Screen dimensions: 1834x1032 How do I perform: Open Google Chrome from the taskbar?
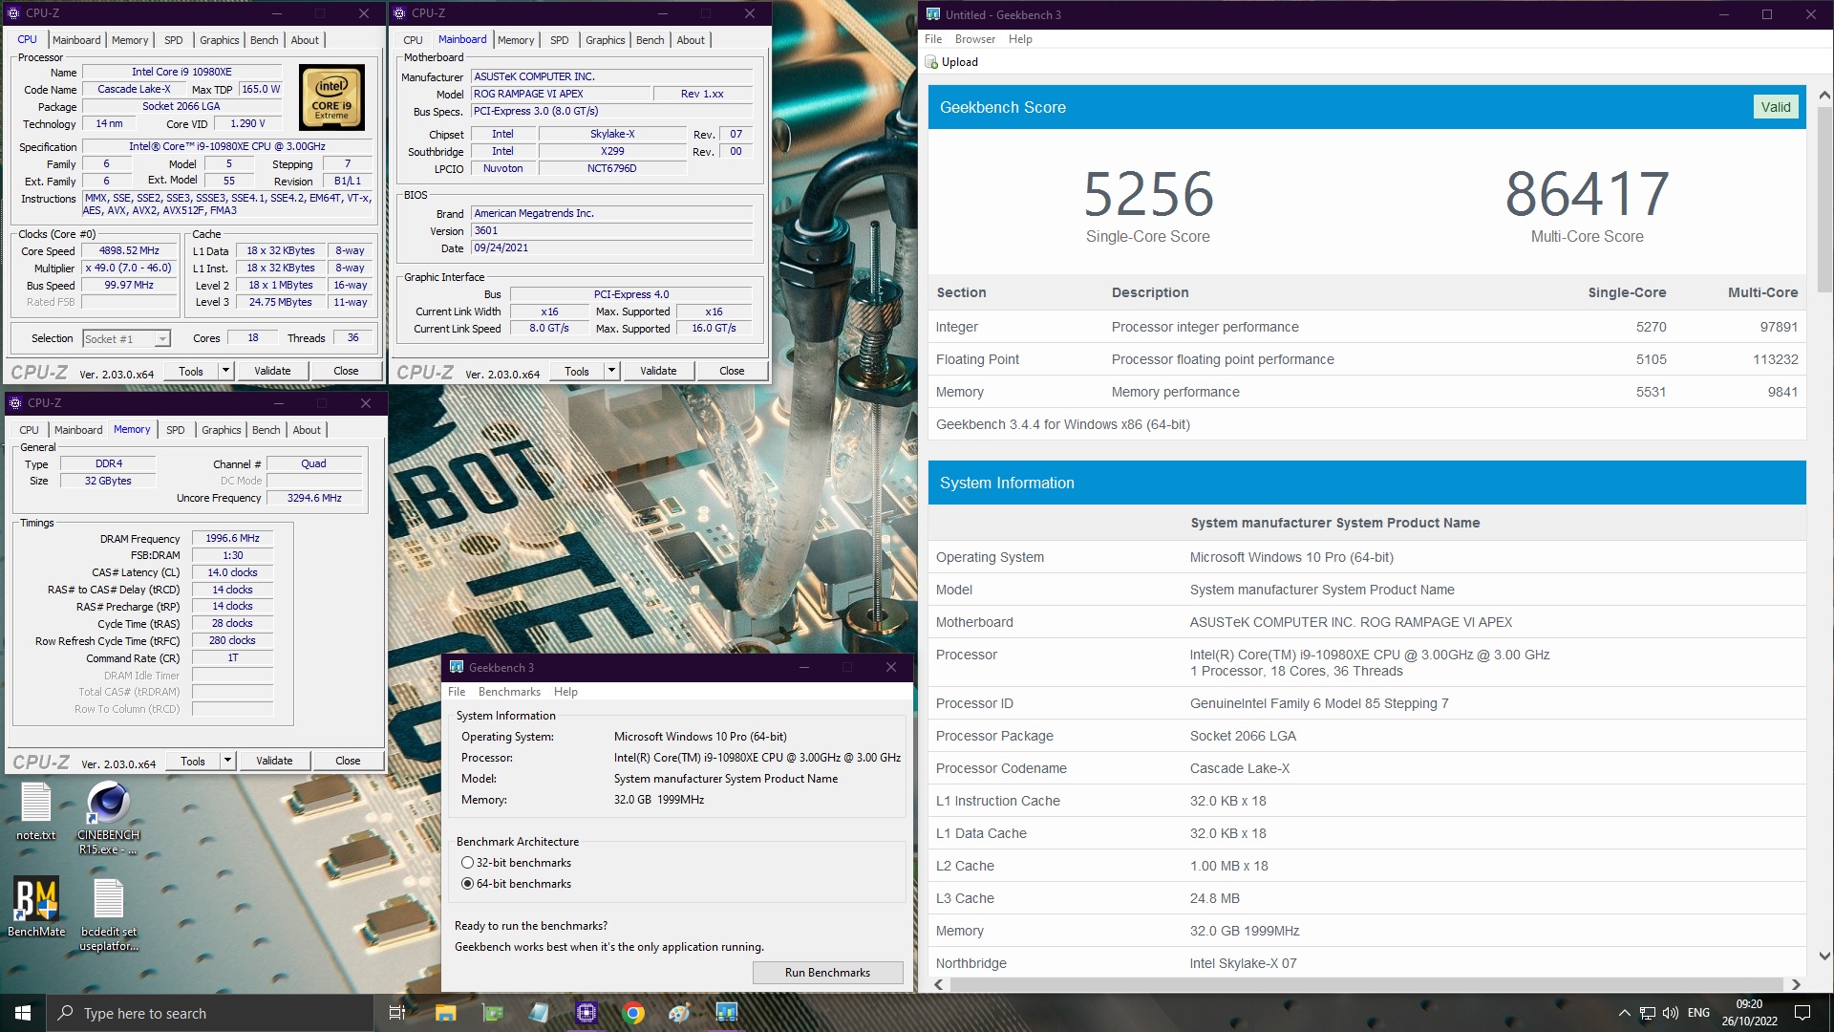click(x=632, y=1013)
